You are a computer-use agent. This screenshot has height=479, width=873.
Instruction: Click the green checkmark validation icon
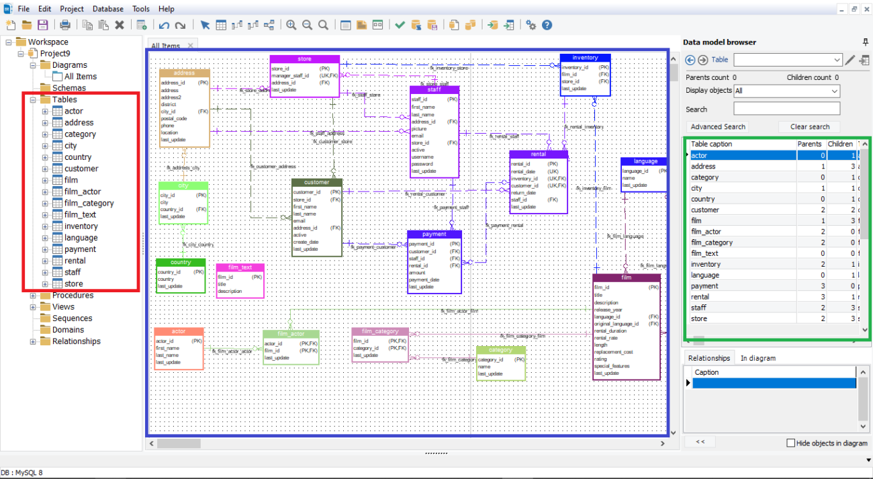pyautogui.click(x=399, y=25)
